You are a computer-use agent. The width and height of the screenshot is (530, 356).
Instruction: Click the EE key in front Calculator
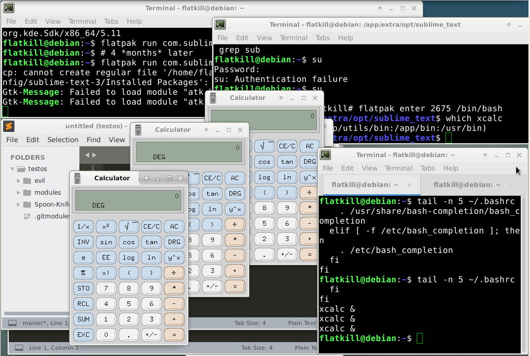tap(106, 258)
